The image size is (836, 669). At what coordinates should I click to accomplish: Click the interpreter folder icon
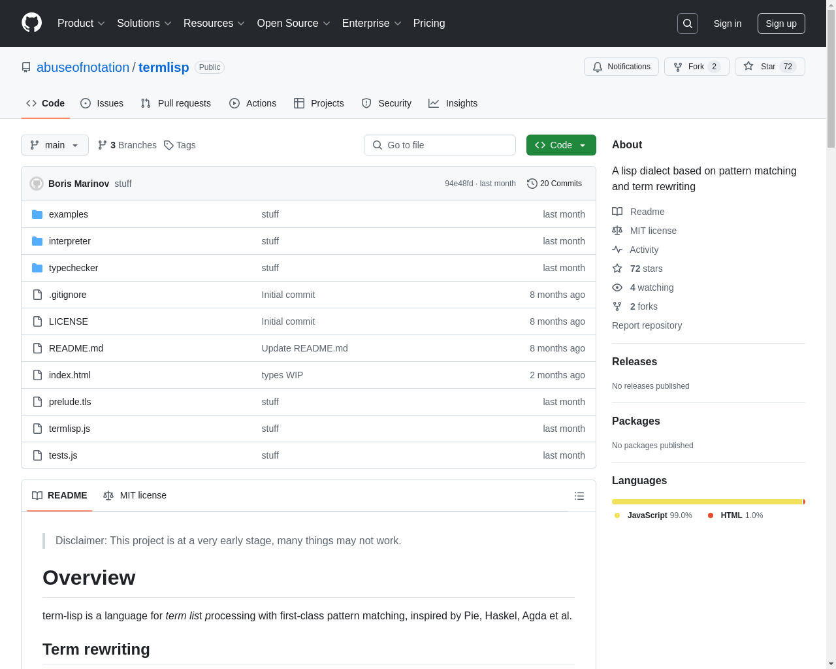coord(37,241)
